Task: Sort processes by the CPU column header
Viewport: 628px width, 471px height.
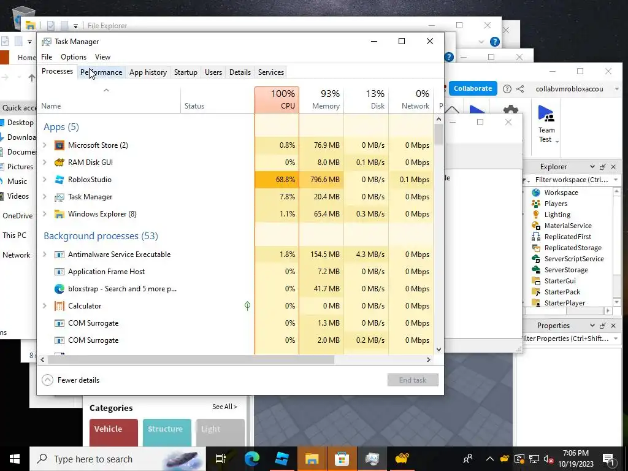Action: pyautogui.click(x=277, y=100)
